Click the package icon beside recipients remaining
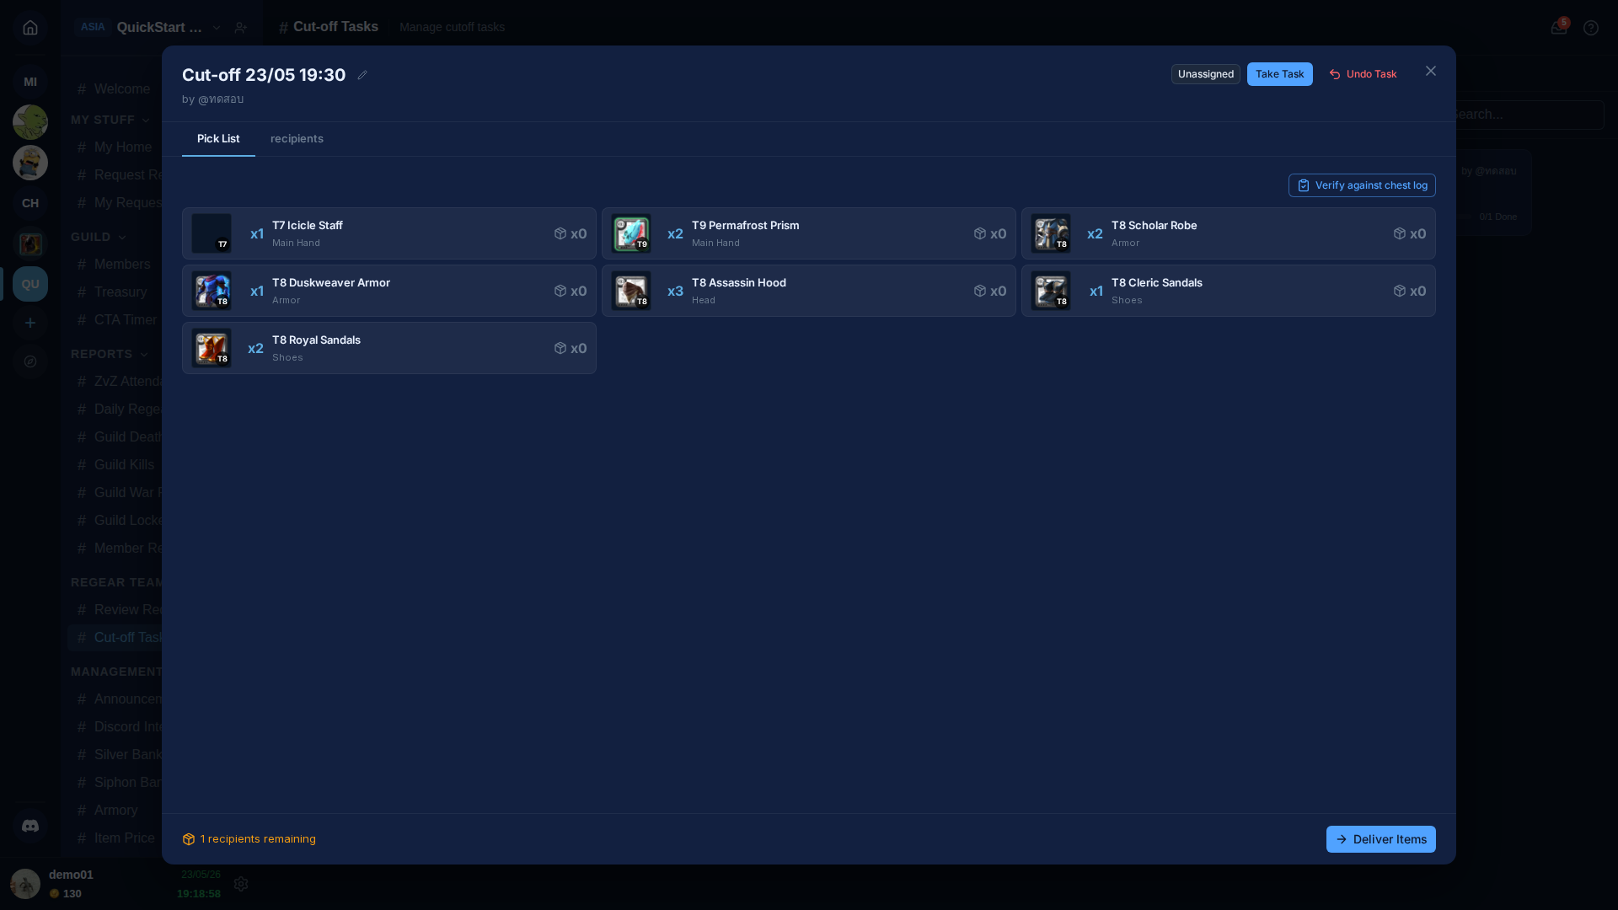 [x=189, y=839]
